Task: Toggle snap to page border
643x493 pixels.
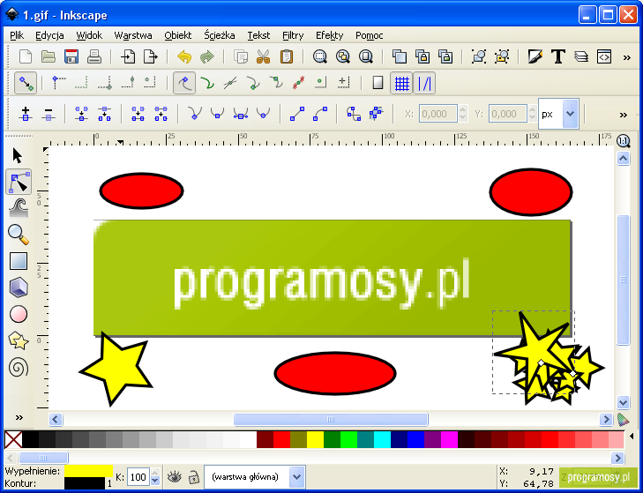Action: [x=378, y=83]
